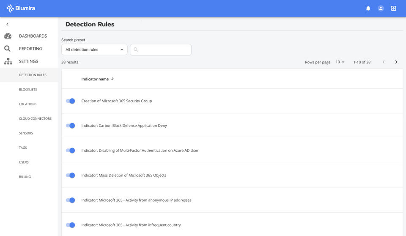Click the Detection Rules page heading
The height and width of the screenshot is (236, 406).
pos(90,24)
